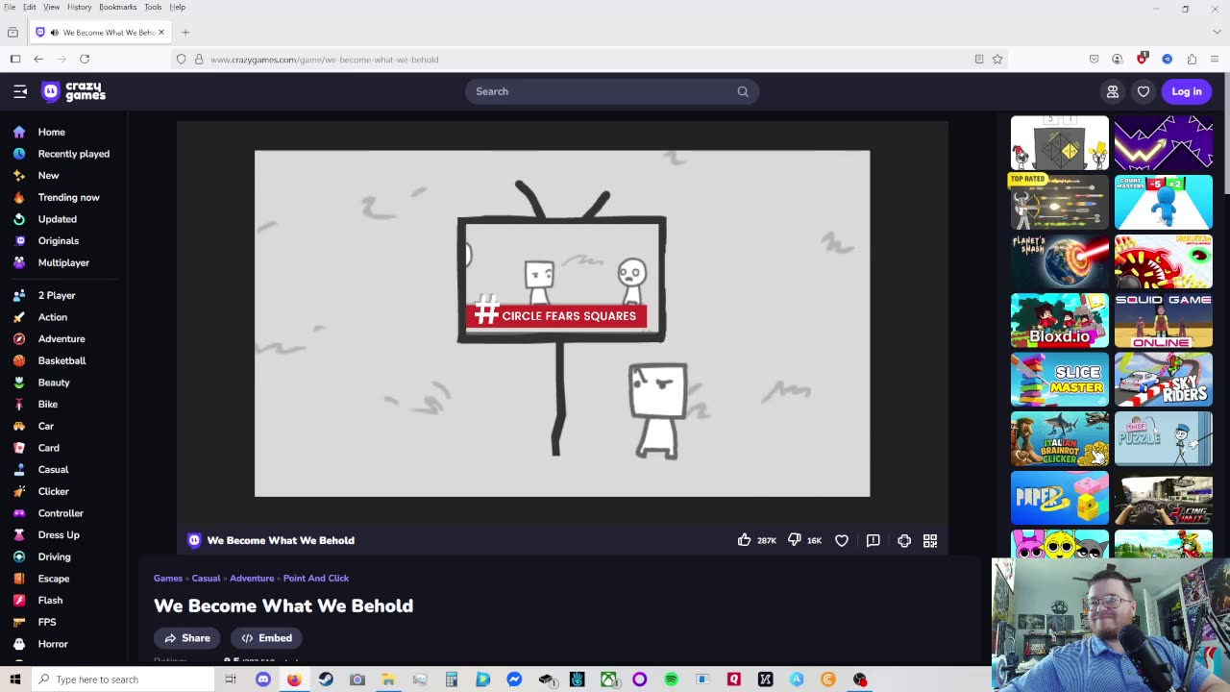Click the search magnifier icon
The width and height of the screenshot is (1230, 692).
(x=743, y=91)
